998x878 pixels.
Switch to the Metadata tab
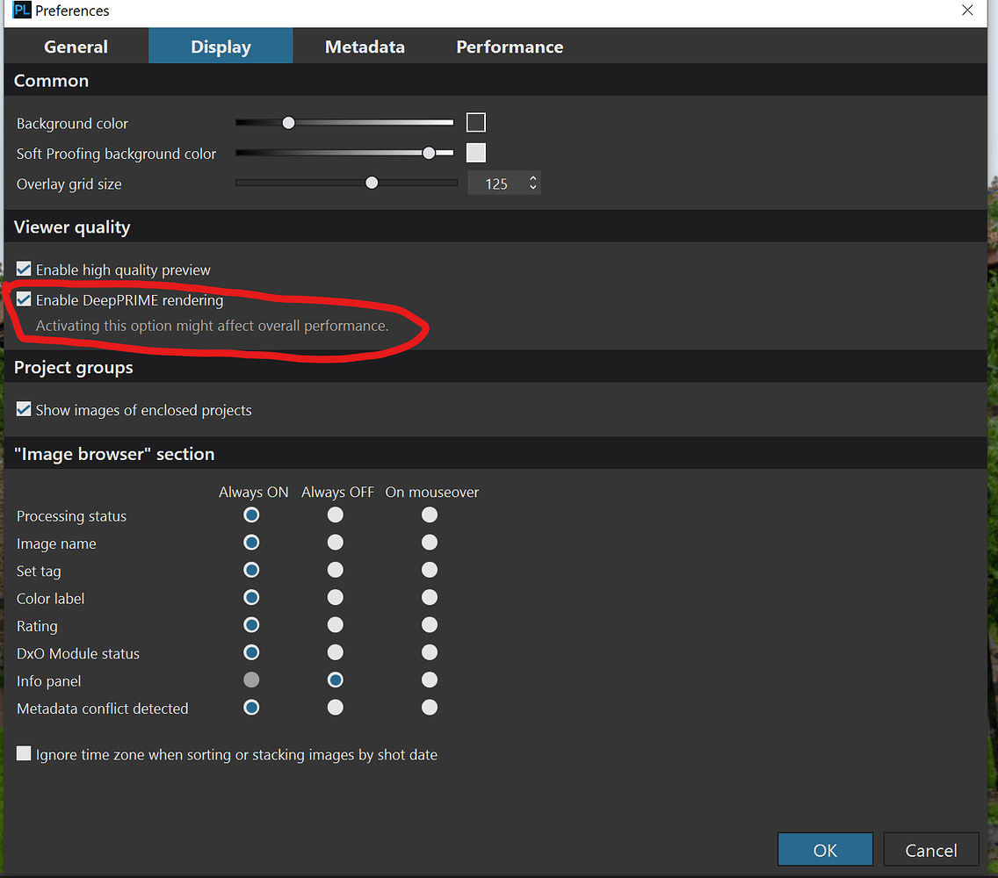click(x=365, y=47)
